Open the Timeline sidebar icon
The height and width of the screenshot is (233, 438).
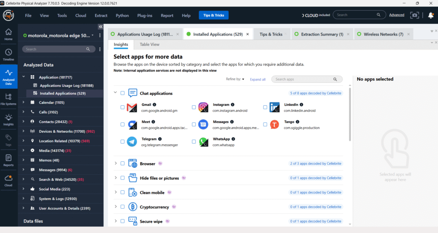tap(9, 54)
